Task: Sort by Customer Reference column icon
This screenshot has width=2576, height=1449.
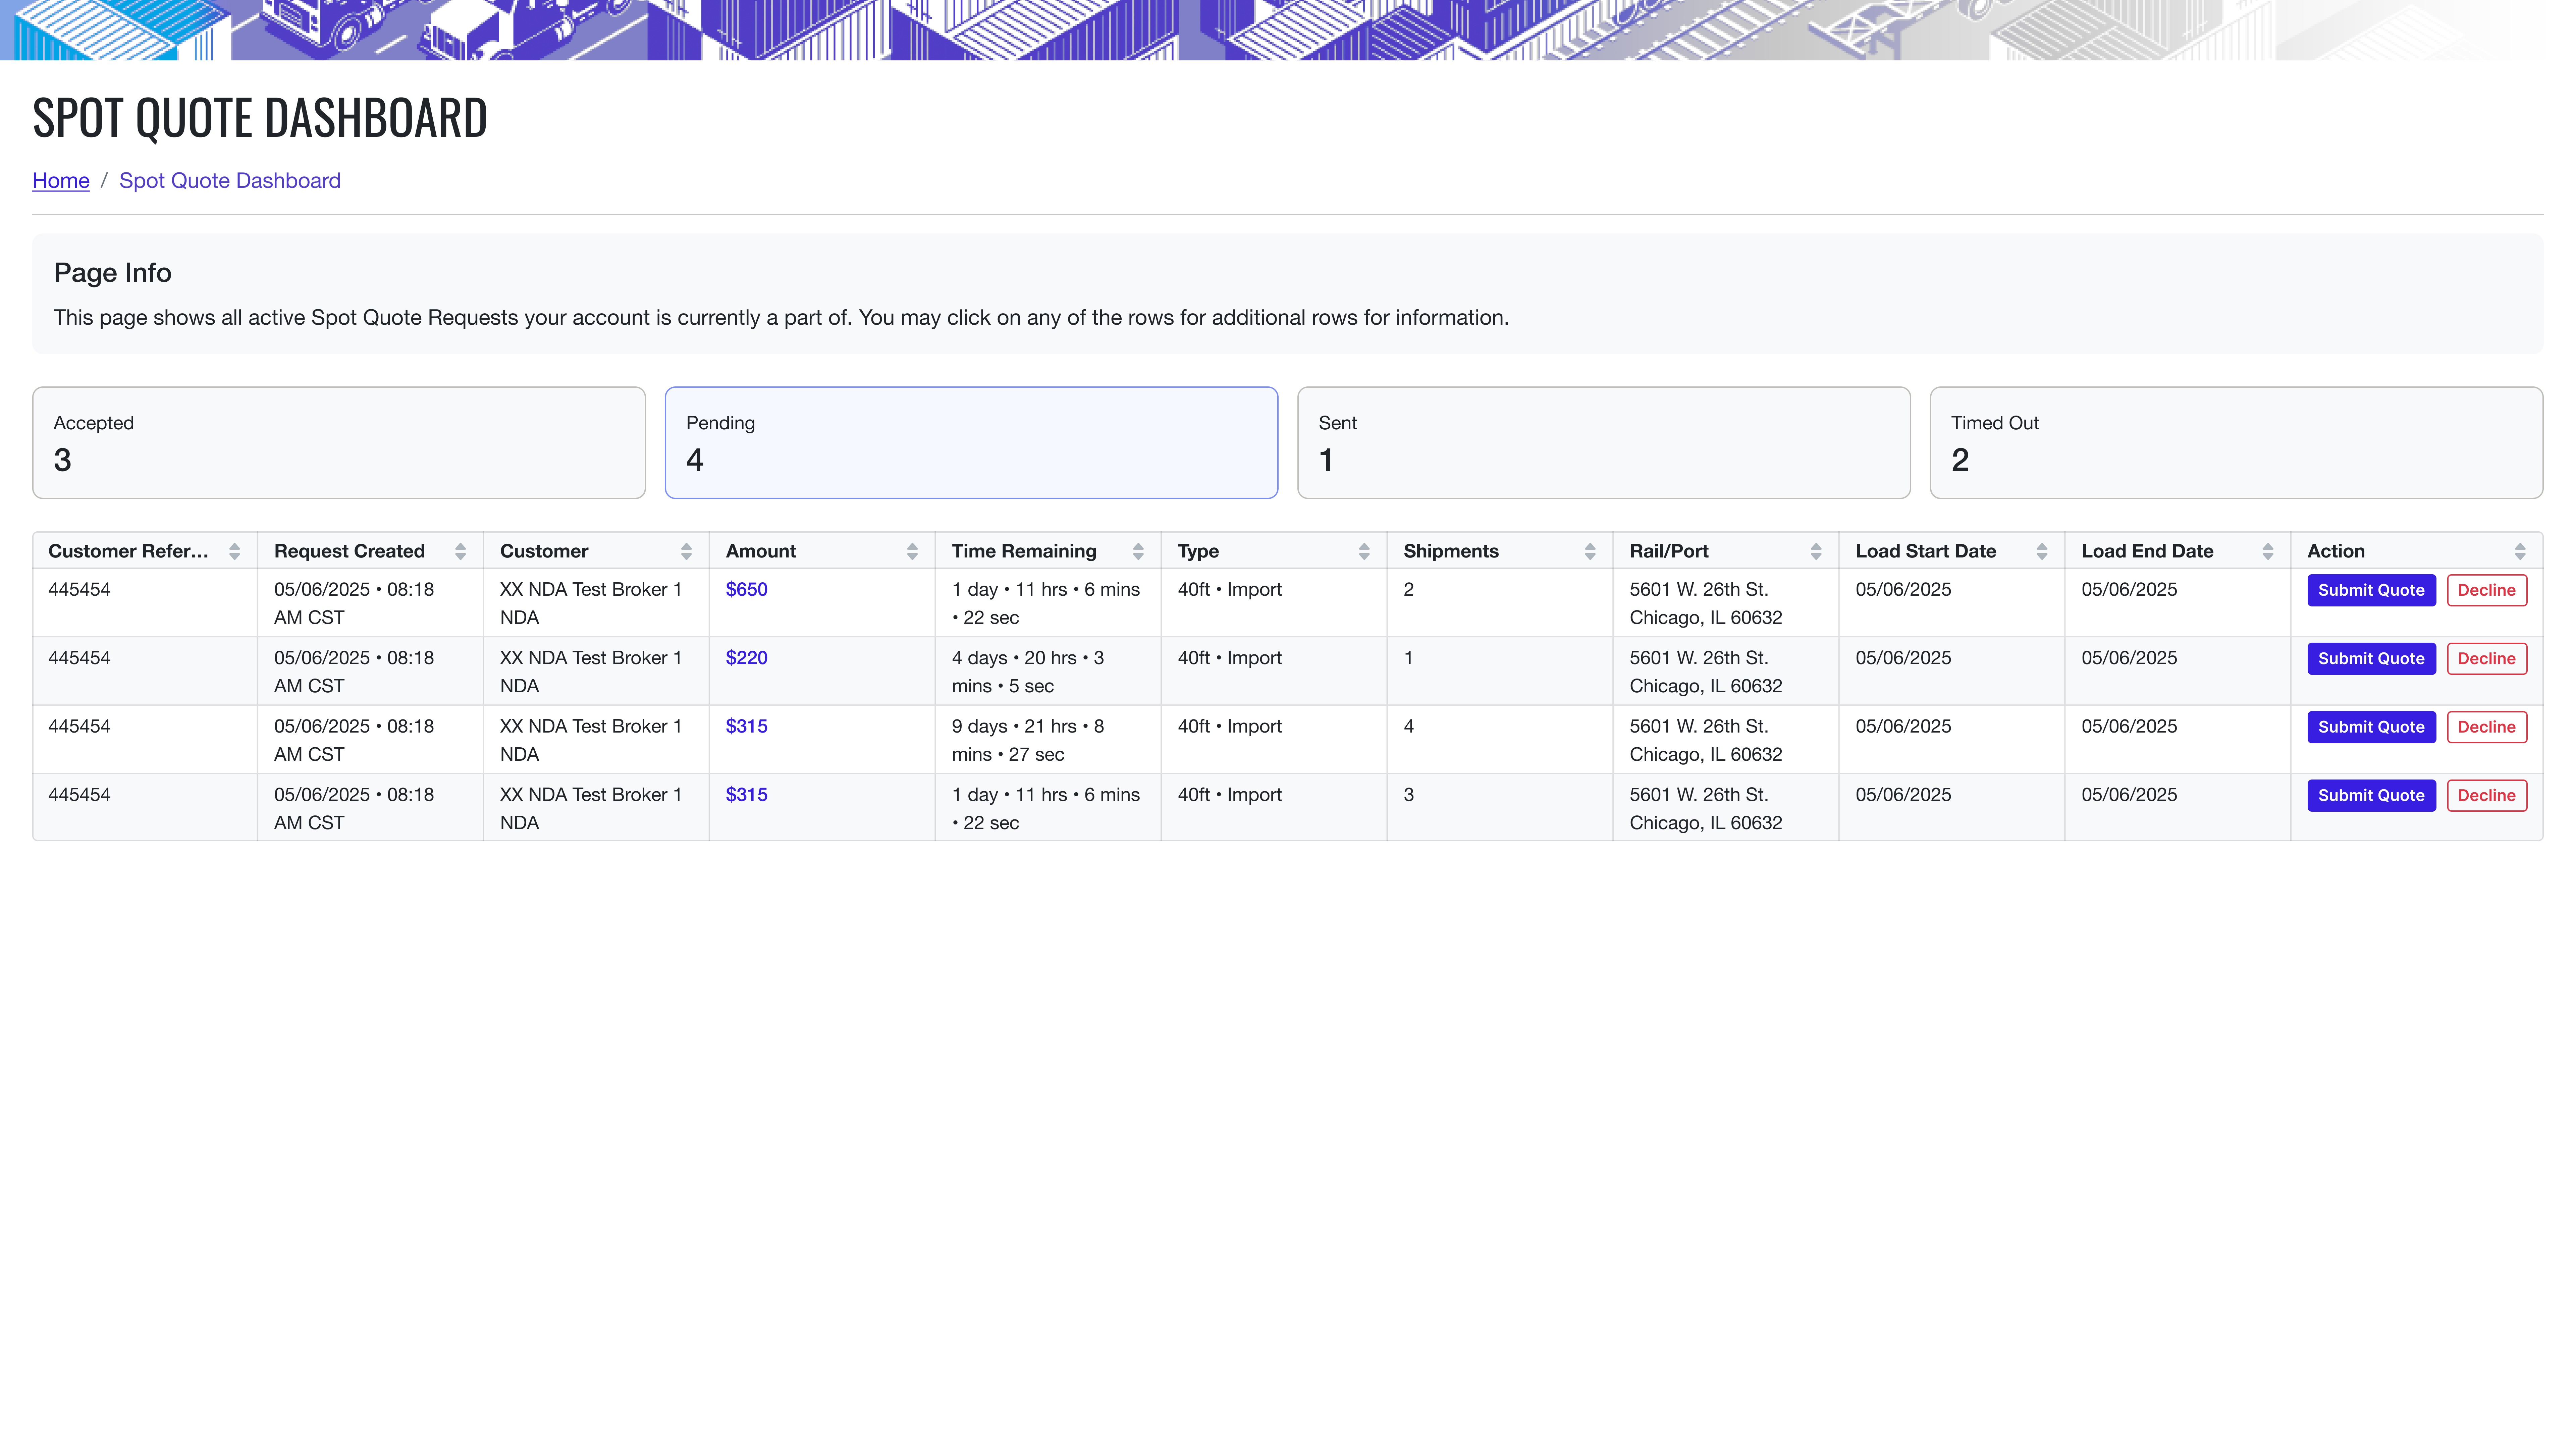Action: coord(234,551)
